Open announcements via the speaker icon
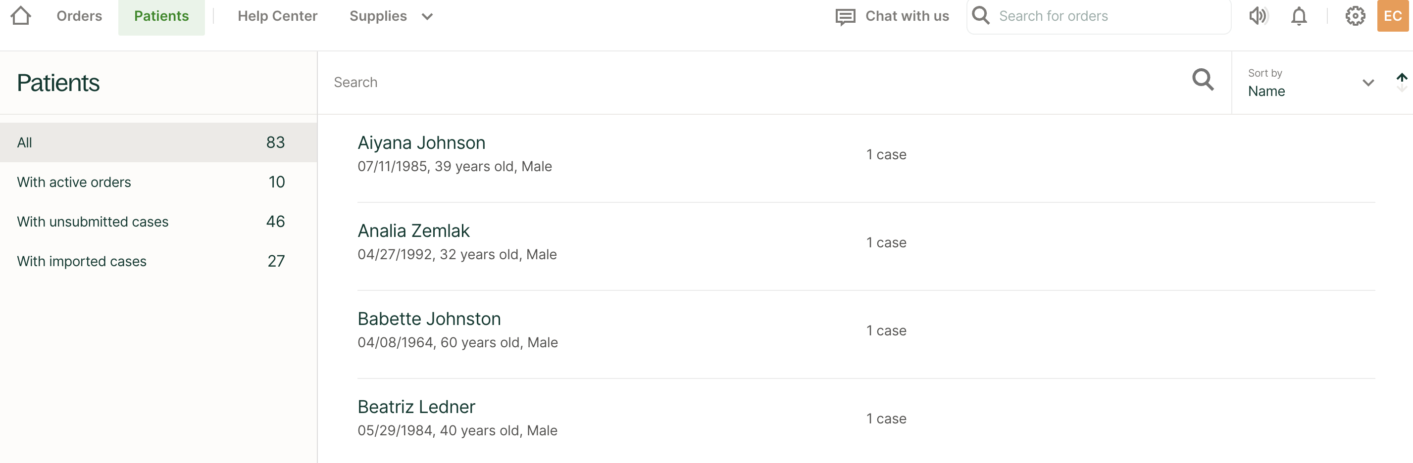Image resolution: width=1413 pixels, height=463 pixels. (1259, 16)
